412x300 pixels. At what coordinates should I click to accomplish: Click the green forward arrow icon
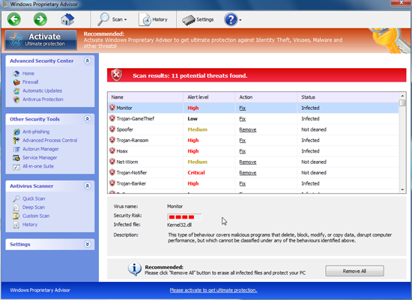(x=40, y=19)
